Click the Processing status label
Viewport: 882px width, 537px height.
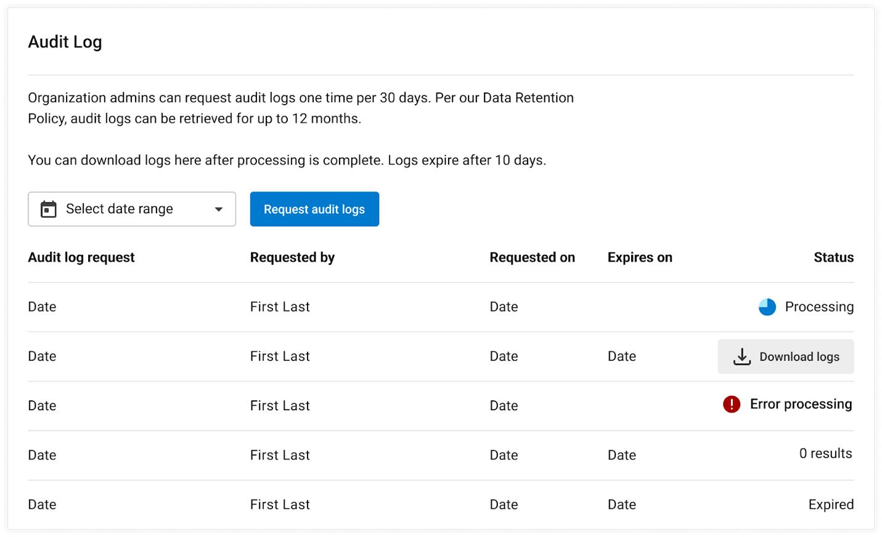coord(819,306)
